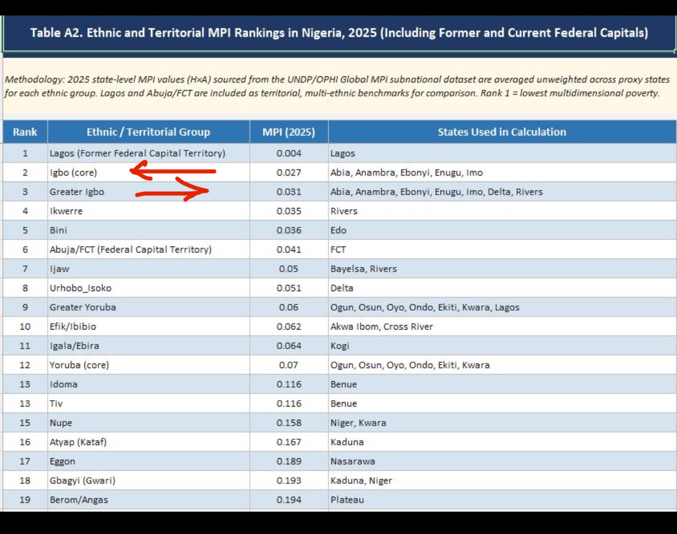Select the 'Bini' cell
677x534 pixels.
click(149, 230)
